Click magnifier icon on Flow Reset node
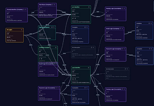 [55, 5]
